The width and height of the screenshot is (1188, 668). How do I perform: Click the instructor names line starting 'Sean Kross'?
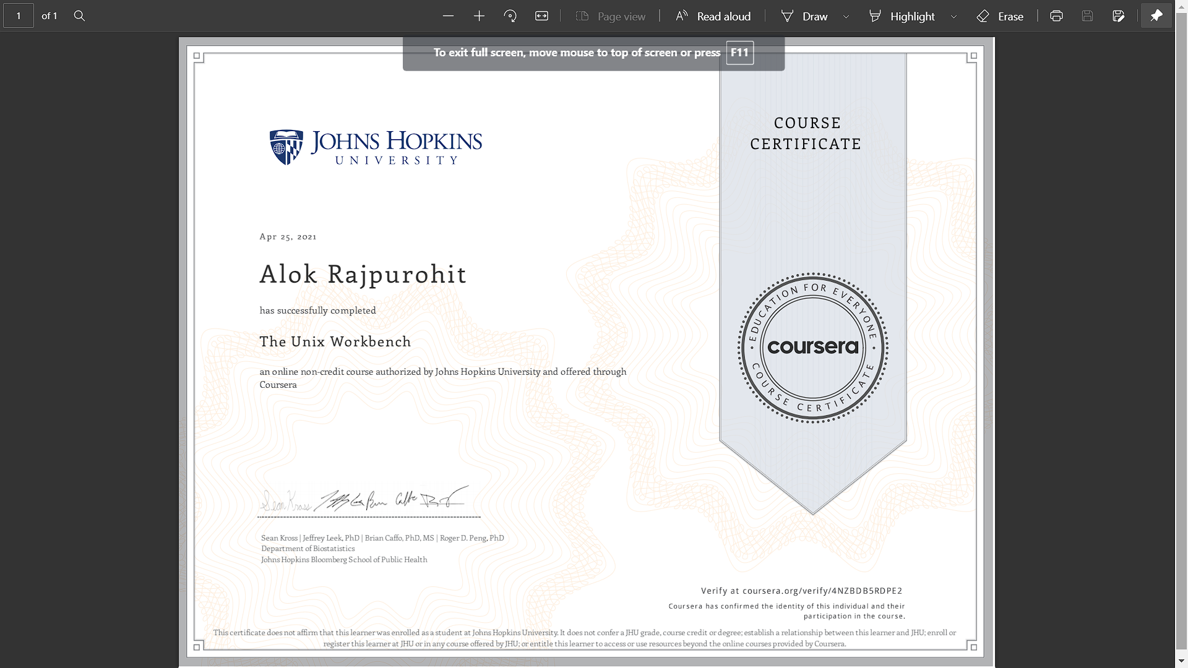(x=382, y=538)
